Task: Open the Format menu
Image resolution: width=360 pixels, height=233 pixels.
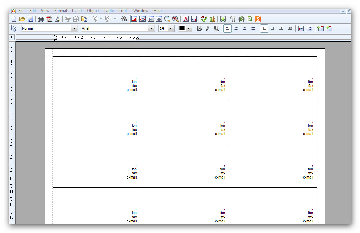Action: coord(61,11)
